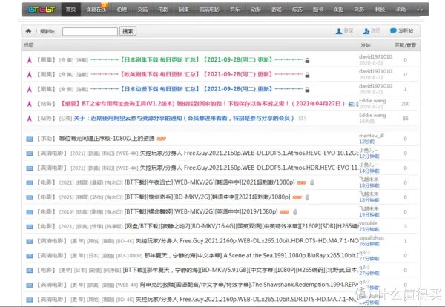Image resolution: width=445 pixels, height=307 pixels.
Task: Open the 美剧在线 nav tab
Action: click(x=96, y=10)
